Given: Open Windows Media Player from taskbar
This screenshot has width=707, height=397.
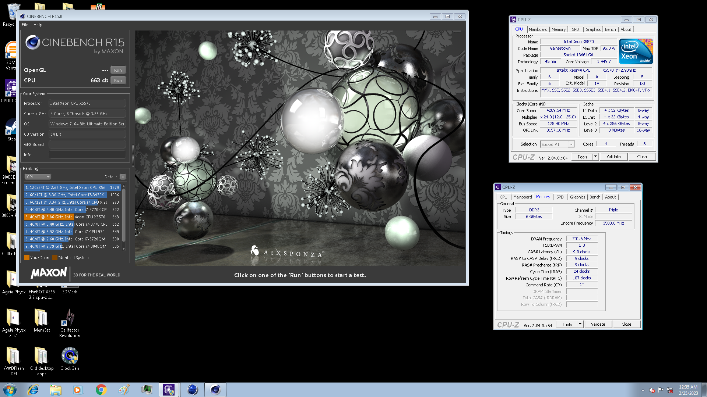Looking at the screenshot, I should (78, 390).
